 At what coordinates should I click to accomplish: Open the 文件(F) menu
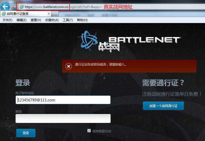7,20
